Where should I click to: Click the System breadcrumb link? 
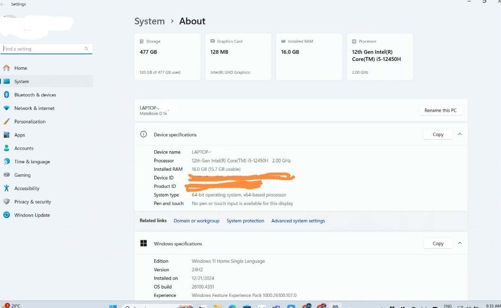pyautogui.click(x=149, y=21)
